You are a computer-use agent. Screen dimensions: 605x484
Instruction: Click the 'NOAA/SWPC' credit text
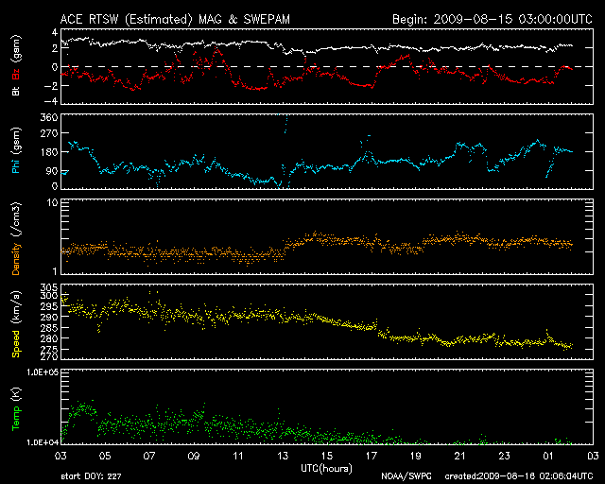click(406, 476)
